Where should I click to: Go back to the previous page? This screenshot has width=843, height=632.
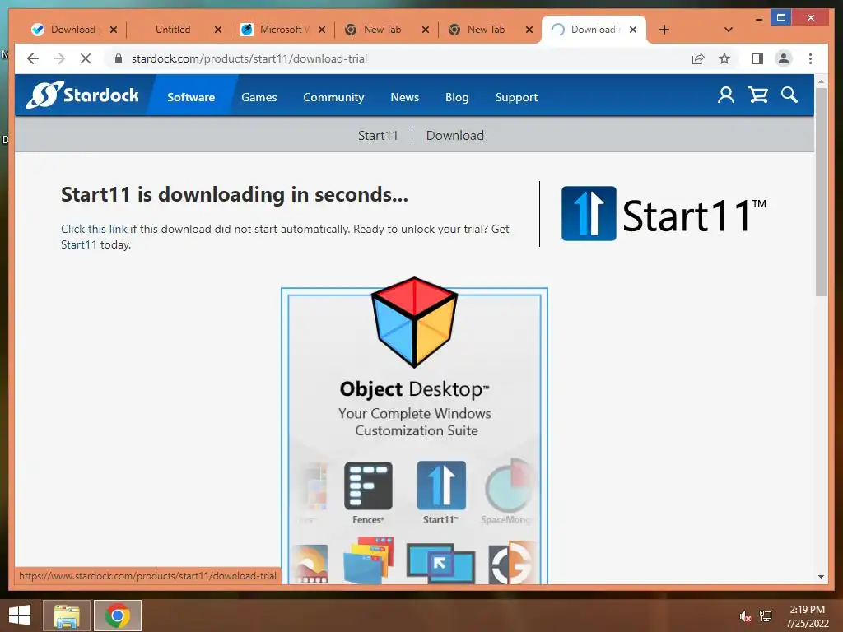coord(33,58)
